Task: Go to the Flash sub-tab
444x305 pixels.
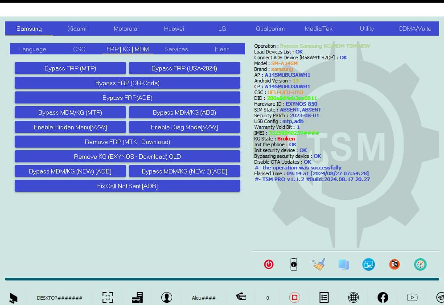Action: tap(222, 49)
